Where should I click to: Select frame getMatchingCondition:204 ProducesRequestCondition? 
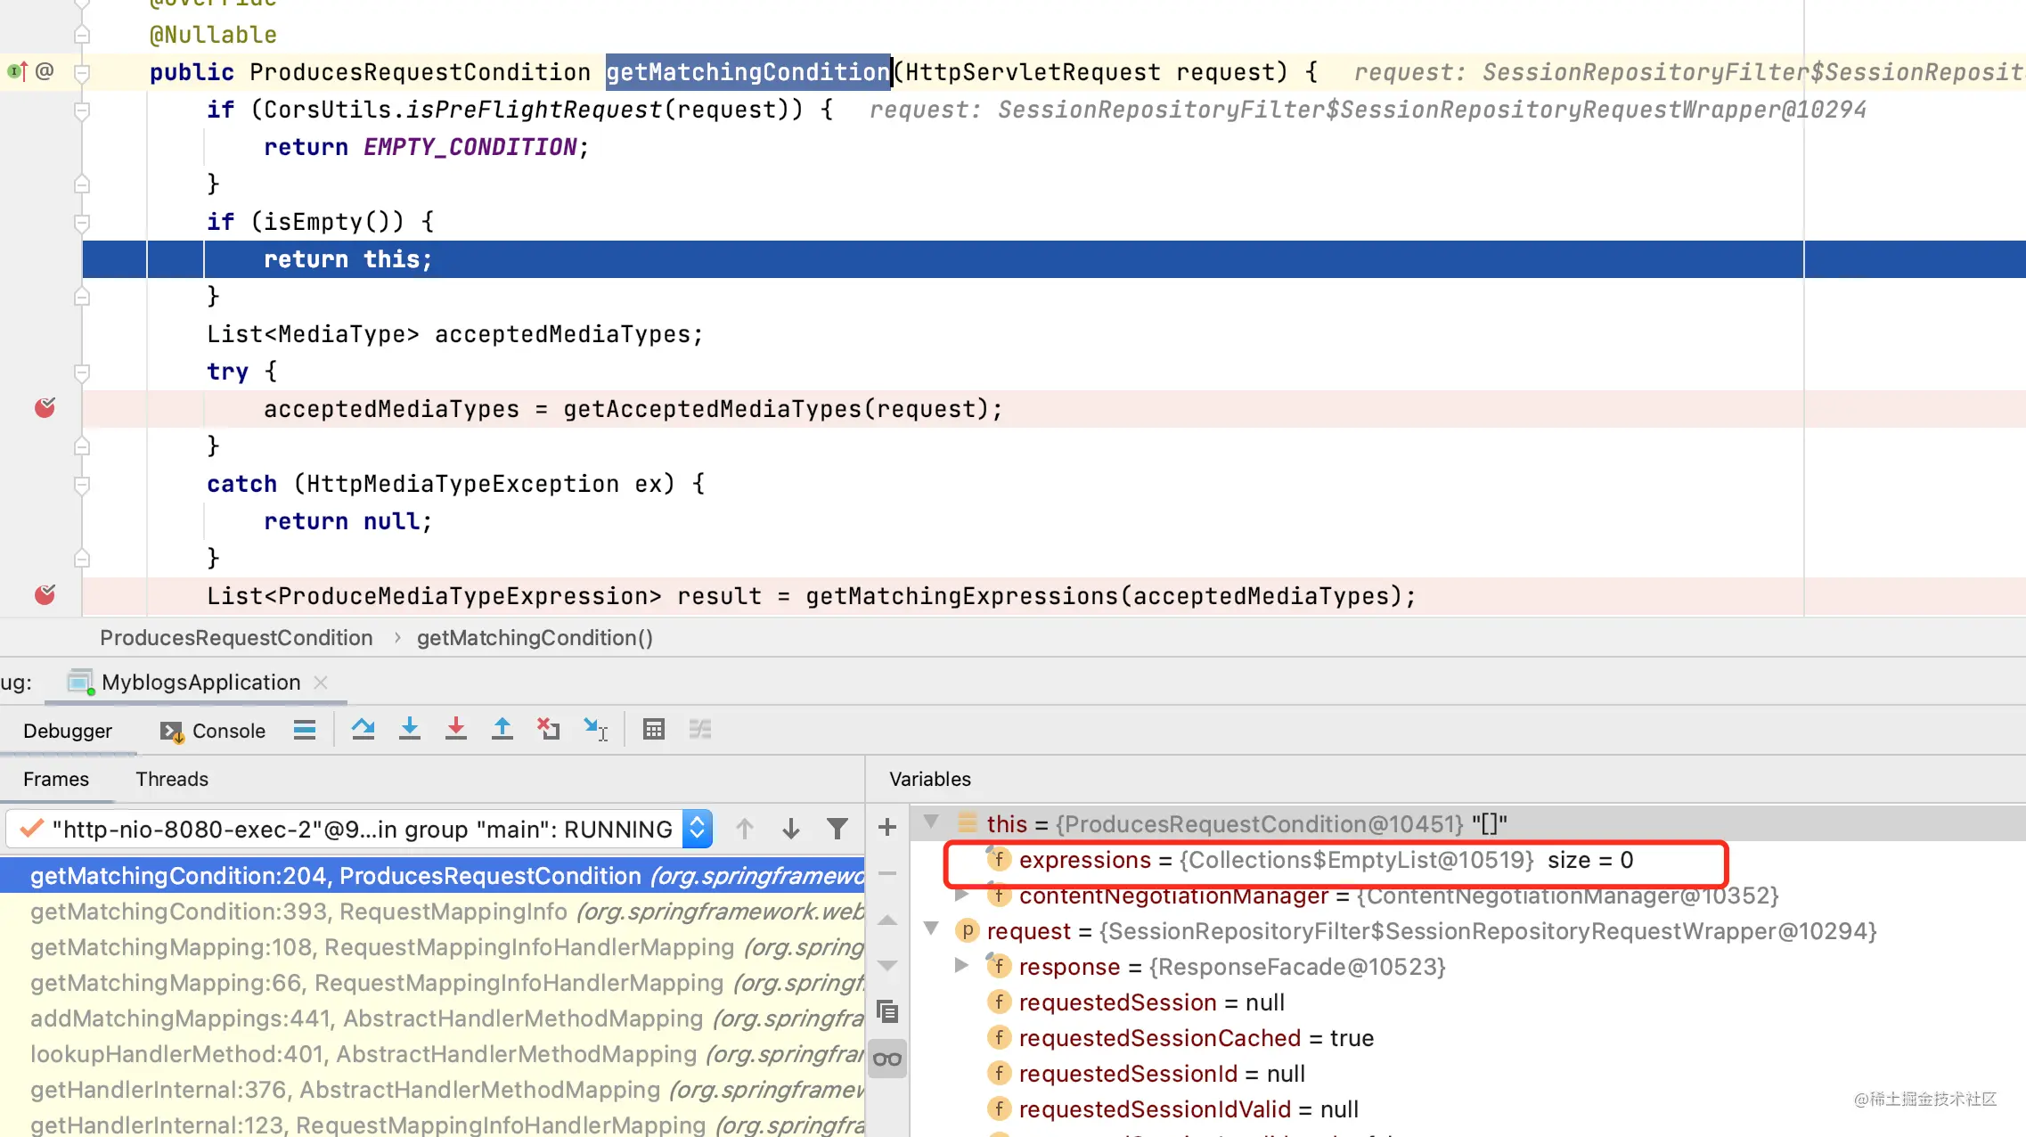432,876
